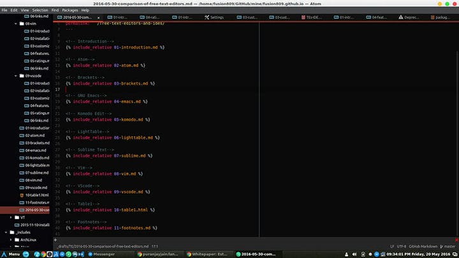Click the _includes folder icon
The image size is (459, 258).
tap(12, 233)
